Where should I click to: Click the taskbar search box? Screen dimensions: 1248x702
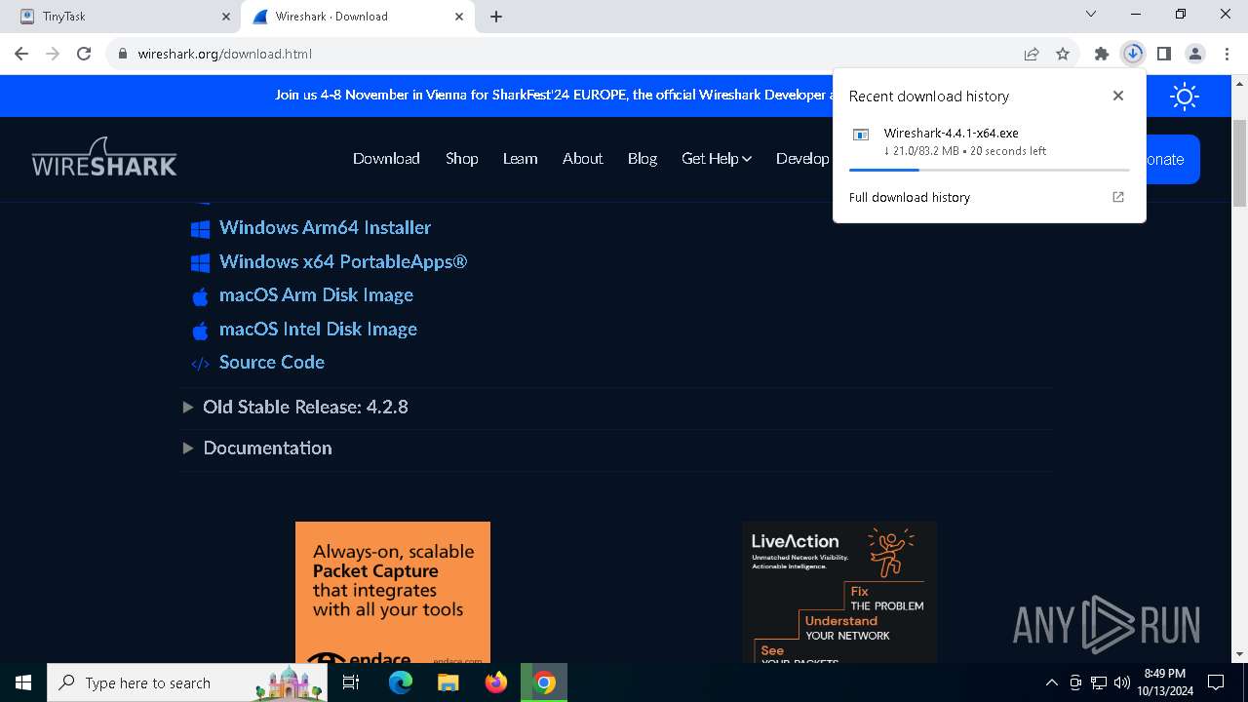(189, 682)
